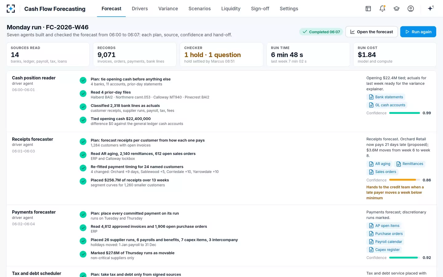Click the Receipts forecaster confidence bar
Image resolution: width=443 pixels, height=277 pixels.
[x=405, y=180]
